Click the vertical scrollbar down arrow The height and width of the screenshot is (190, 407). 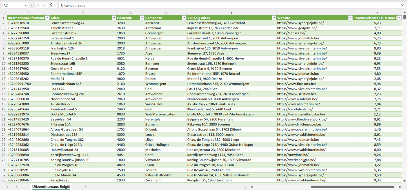(x=404, y=181)
